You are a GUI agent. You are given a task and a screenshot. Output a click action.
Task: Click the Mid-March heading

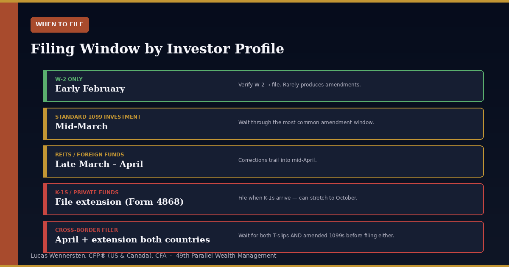click(81, 127)
